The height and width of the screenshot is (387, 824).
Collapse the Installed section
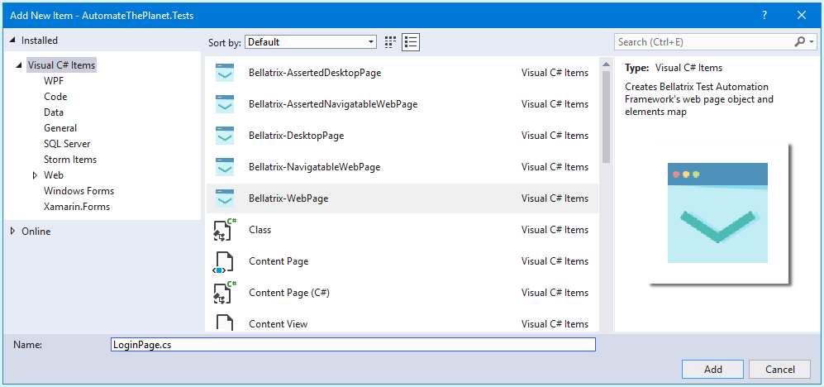pos(12,41)
